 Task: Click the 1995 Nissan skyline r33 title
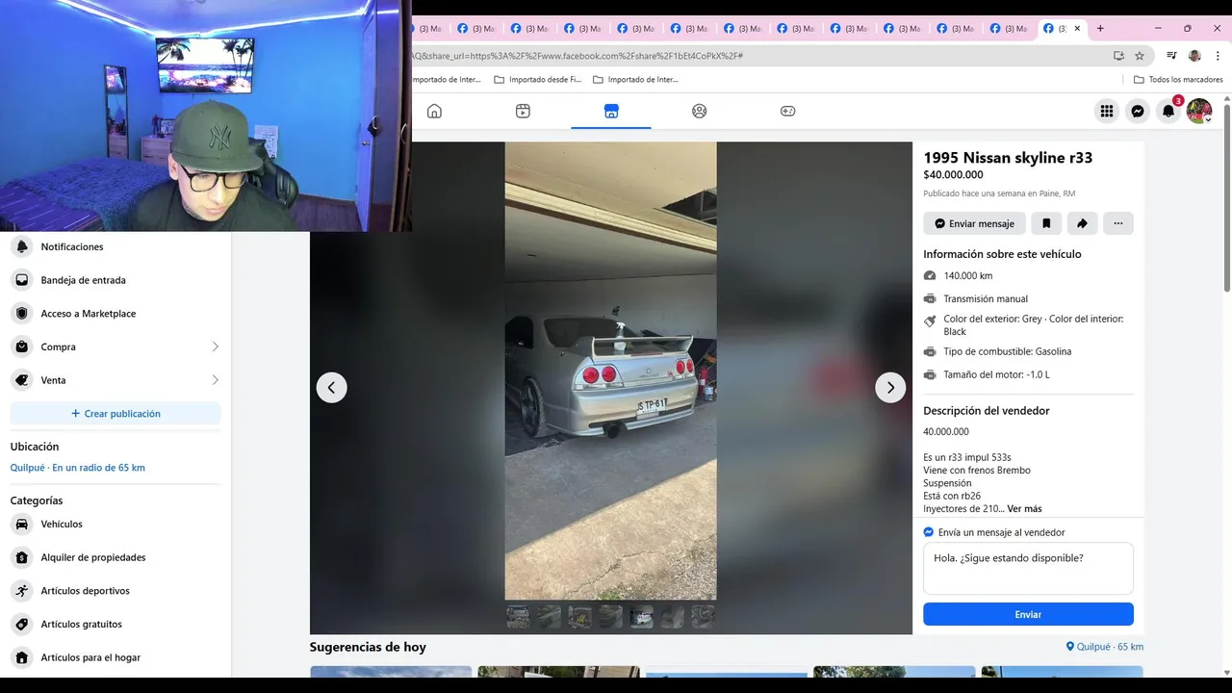[1008, 158]
